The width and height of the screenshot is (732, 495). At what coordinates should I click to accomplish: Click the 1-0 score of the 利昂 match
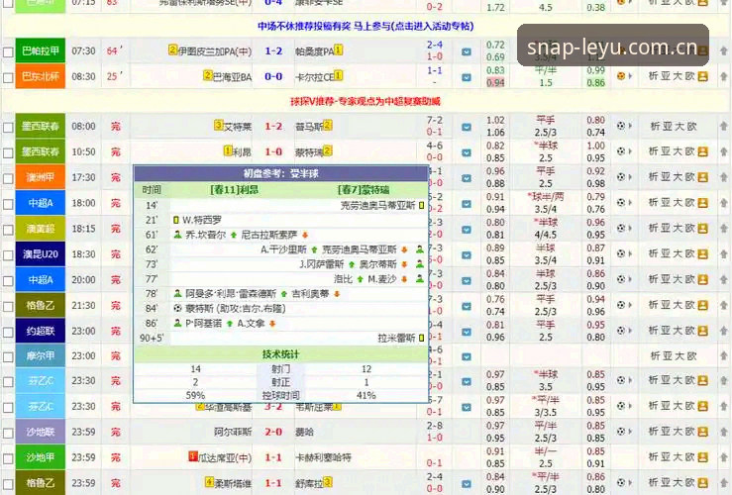(x=273, y=152)
